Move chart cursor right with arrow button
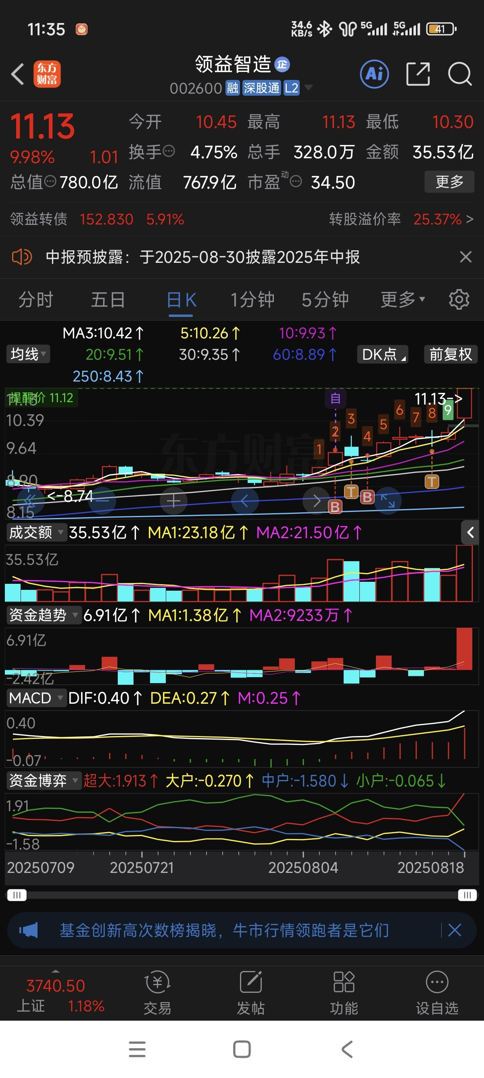Image resolution: width=484 pixels, height=1078 pixels. (316, 501)
